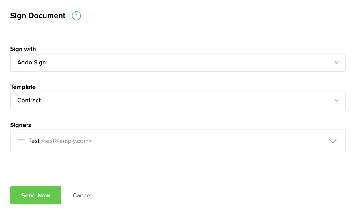Viewport: 355px width, 213px height.
Task: Click the Sign Document heading
Action: tap(38, 16)
